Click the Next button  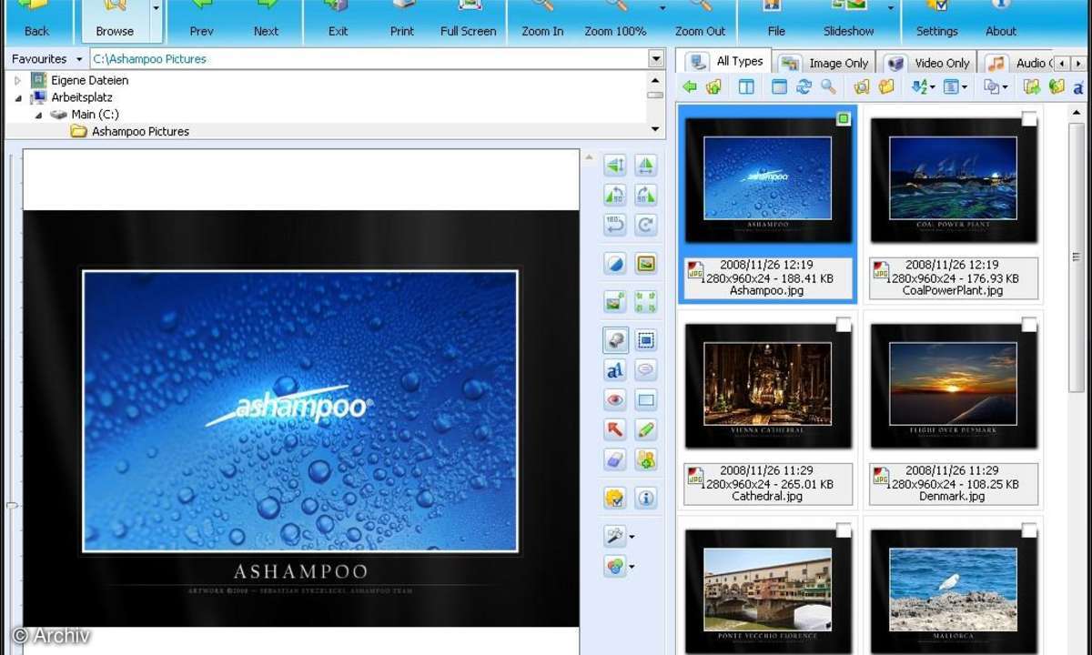266,21
